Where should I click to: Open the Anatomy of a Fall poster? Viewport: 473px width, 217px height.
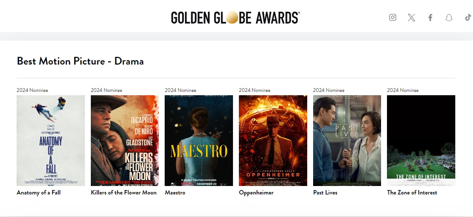(x=51, y=141)
